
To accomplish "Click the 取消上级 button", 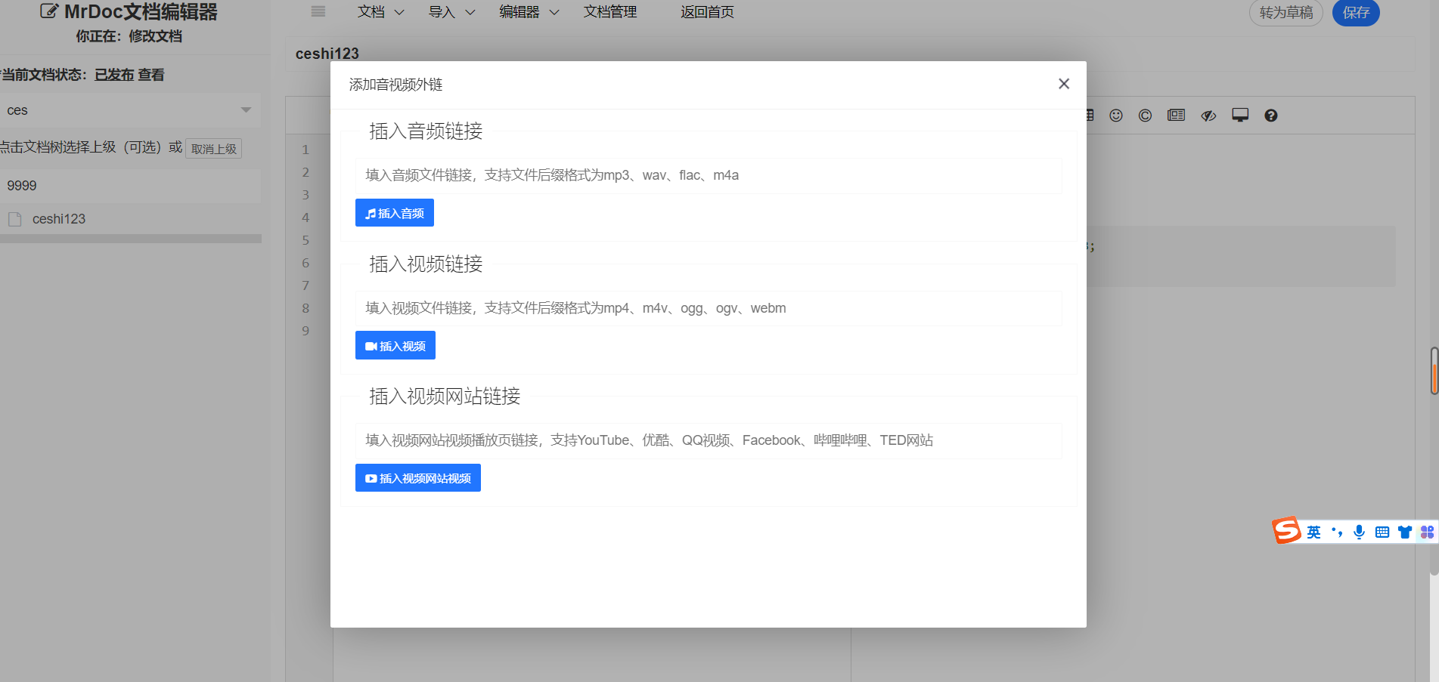I will click(214, 149).
